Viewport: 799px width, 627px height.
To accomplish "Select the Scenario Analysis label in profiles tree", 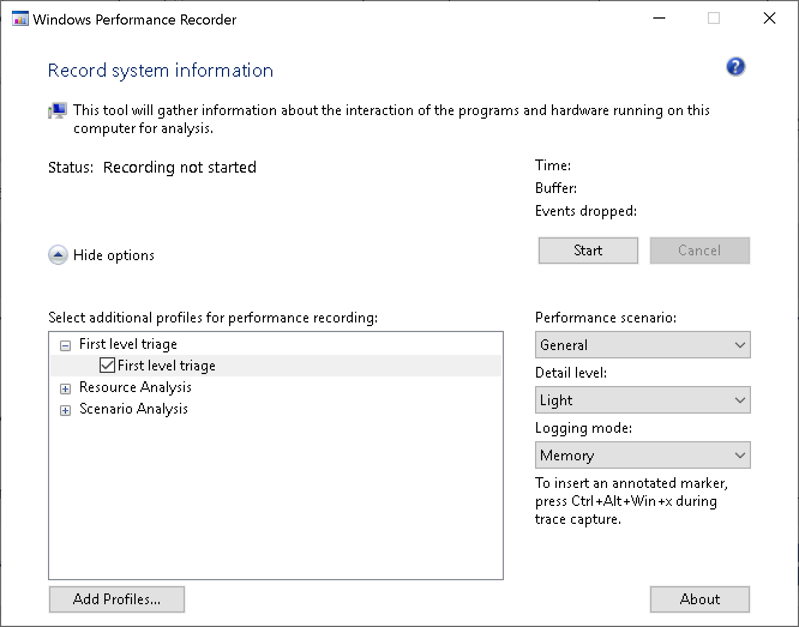I will pos(134,409).
